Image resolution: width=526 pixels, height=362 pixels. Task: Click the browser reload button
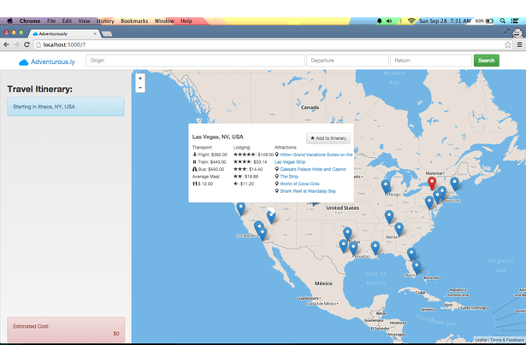27,44
